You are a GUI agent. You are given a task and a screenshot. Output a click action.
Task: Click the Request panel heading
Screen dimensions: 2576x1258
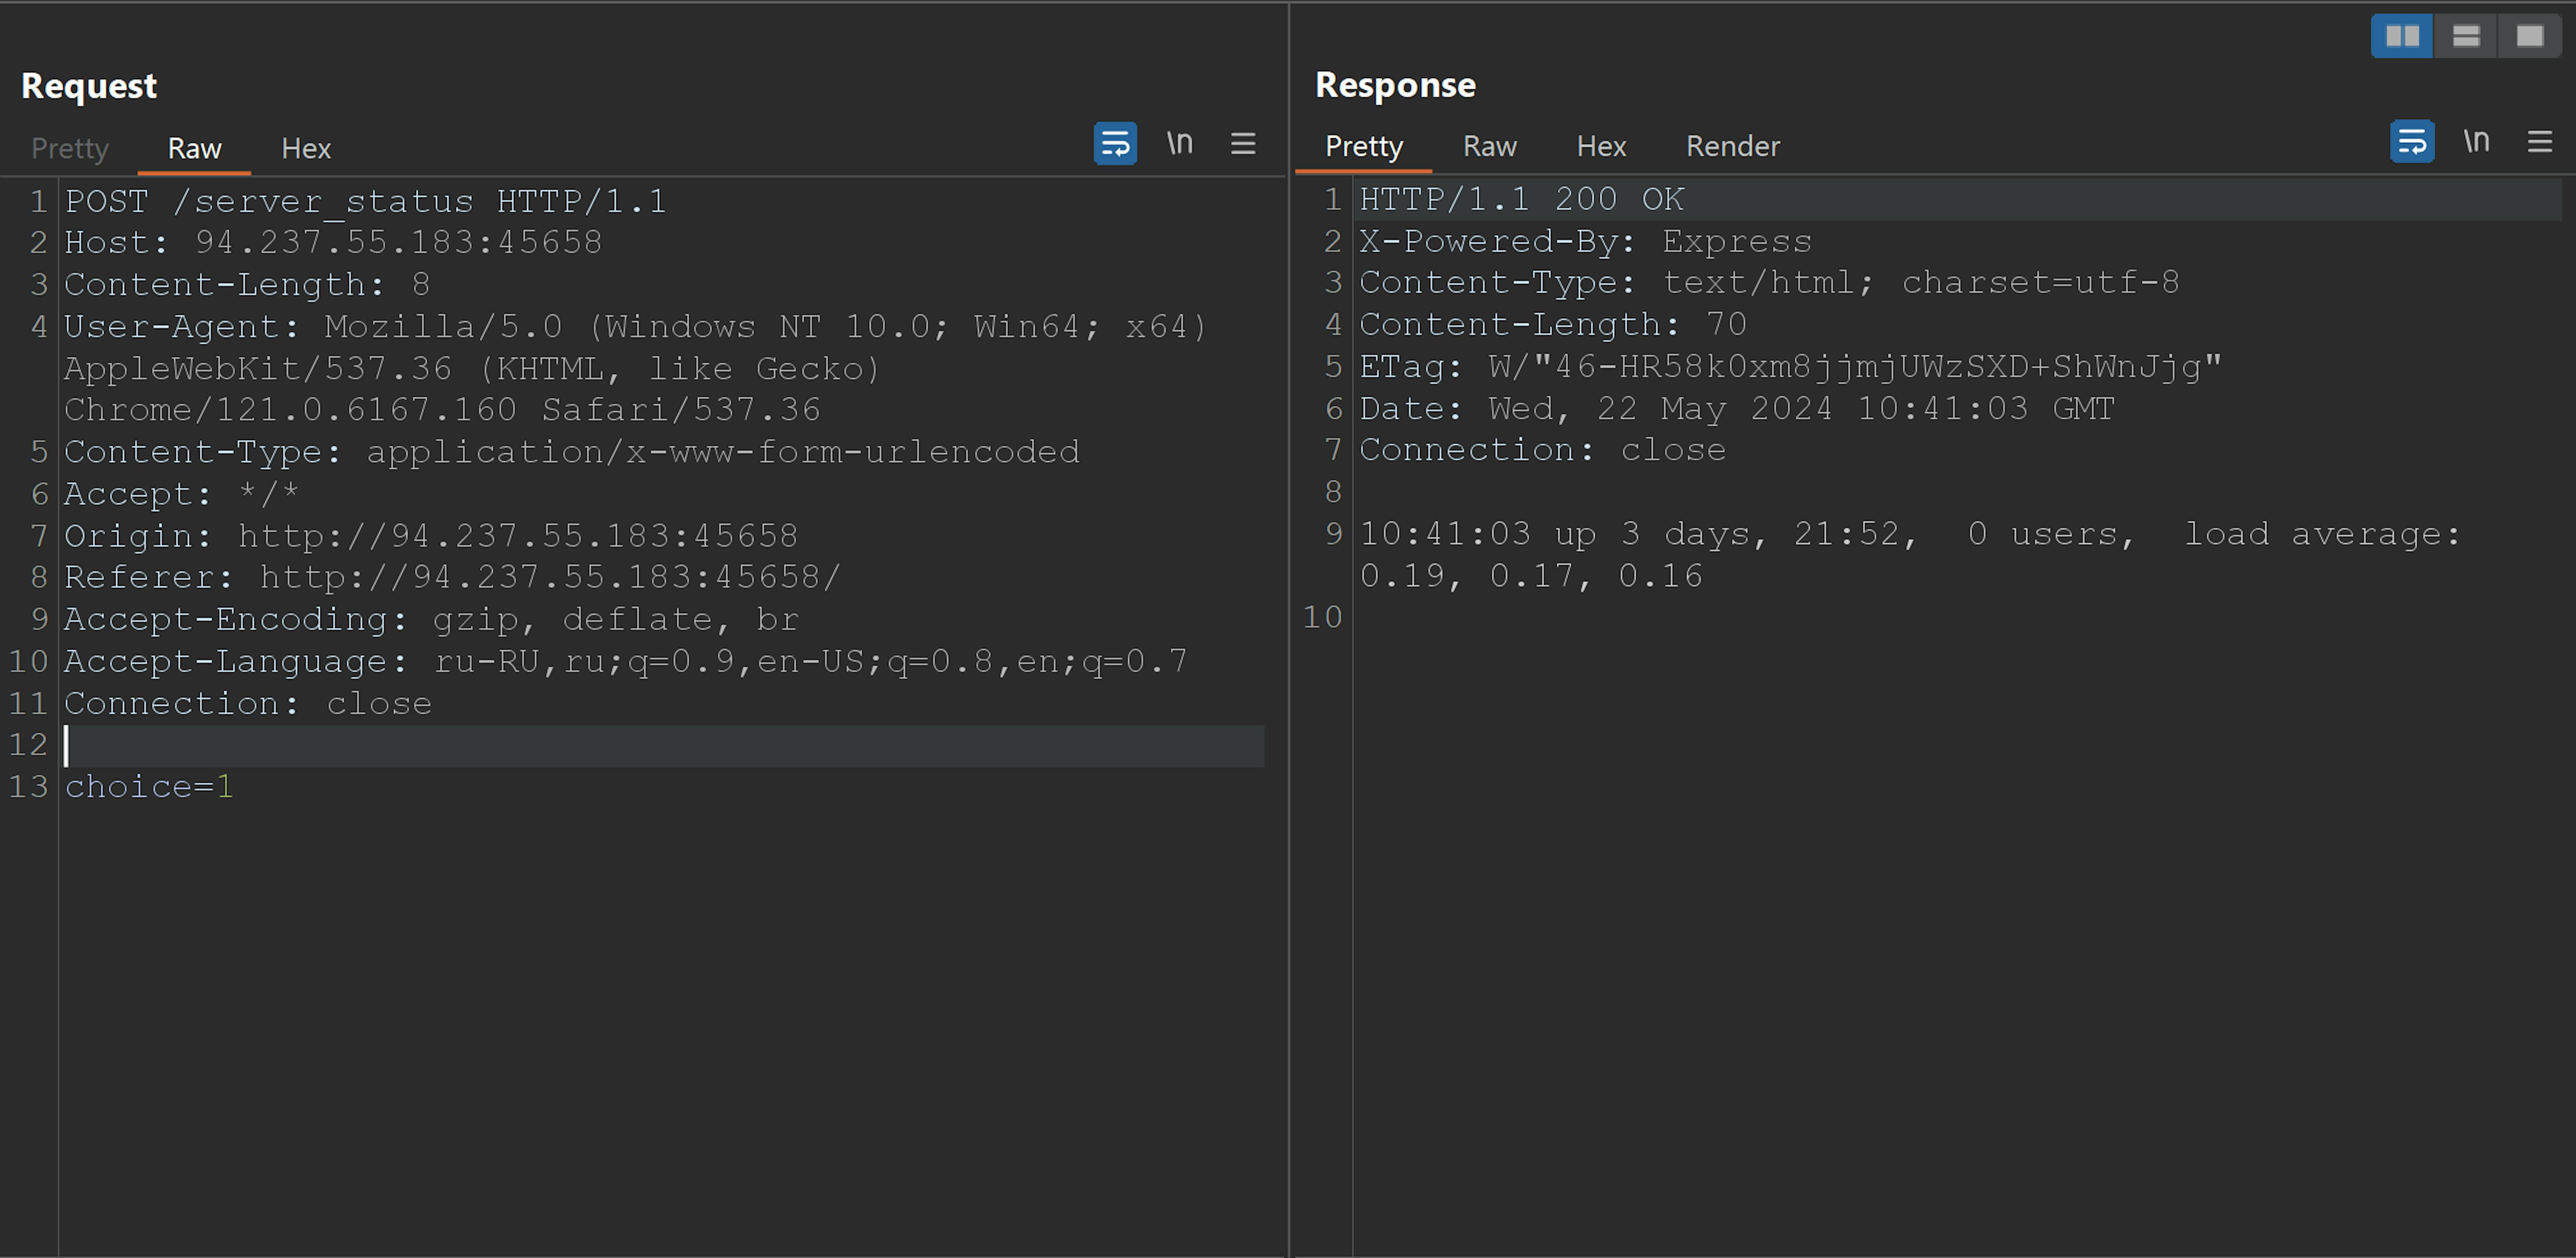[89, 86]
